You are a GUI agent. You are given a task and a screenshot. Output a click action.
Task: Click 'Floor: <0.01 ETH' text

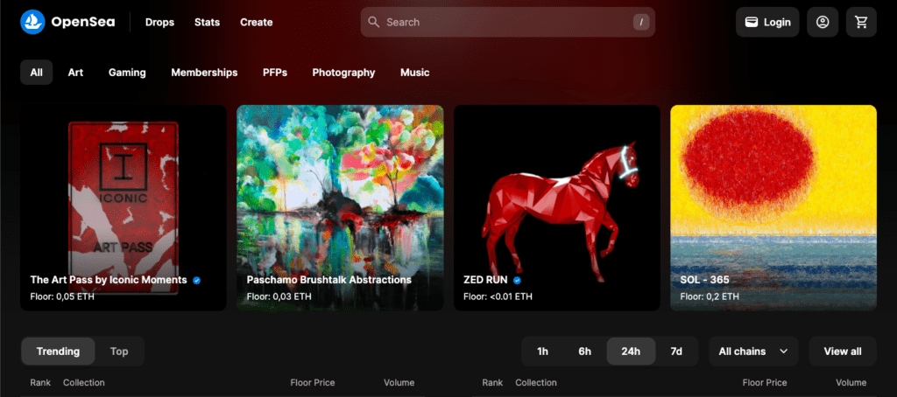[x=498, y=297]
